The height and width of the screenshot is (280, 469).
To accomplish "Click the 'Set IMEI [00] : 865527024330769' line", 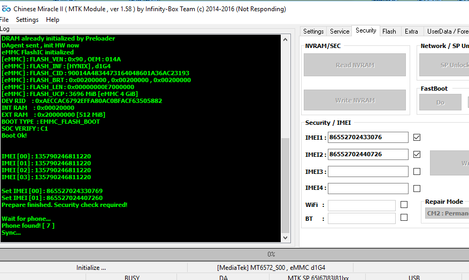I will tap(52, 191).
